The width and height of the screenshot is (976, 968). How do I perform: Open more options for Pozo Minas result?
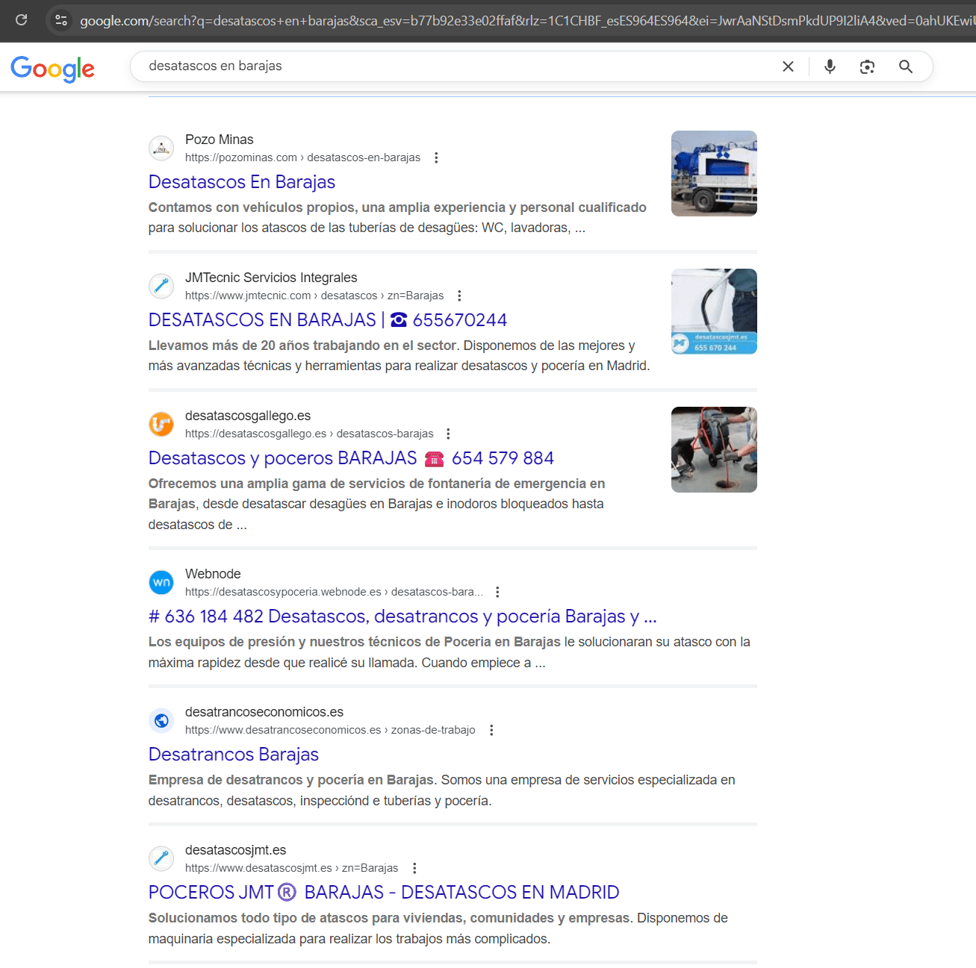pyautogui.click(x=436, y=157)
